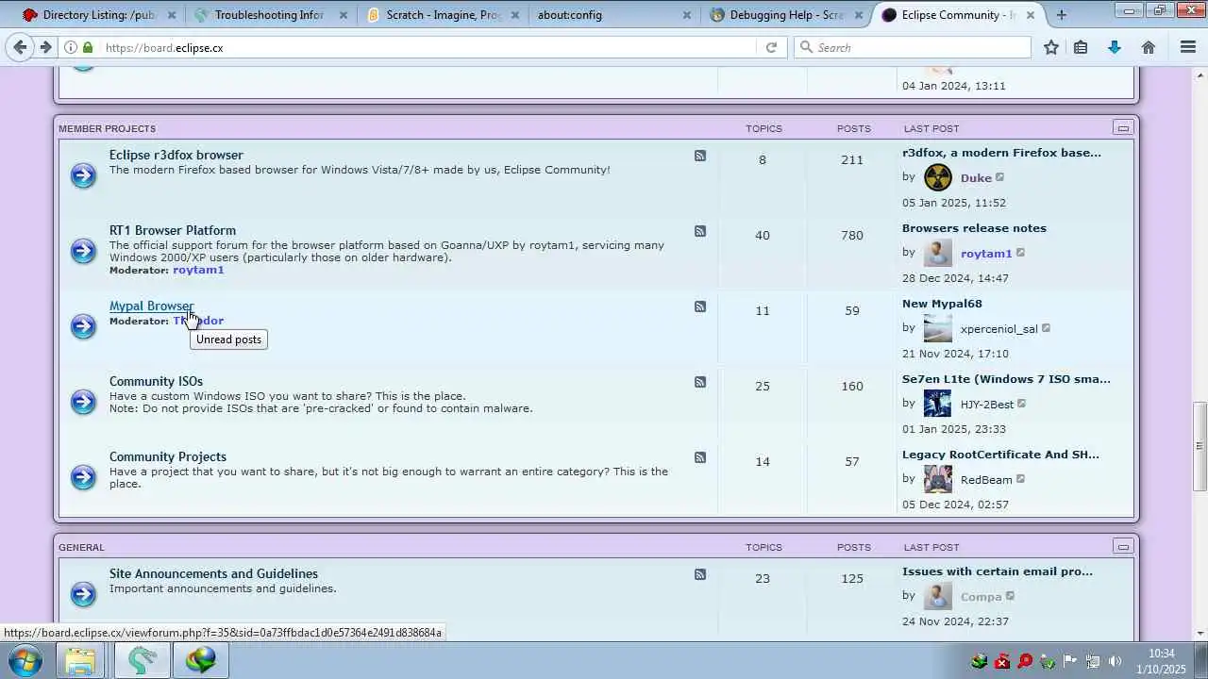This screenshot has height=679, width=1208.
Task: Open volume control in system tray
Action: [1115, 661]
